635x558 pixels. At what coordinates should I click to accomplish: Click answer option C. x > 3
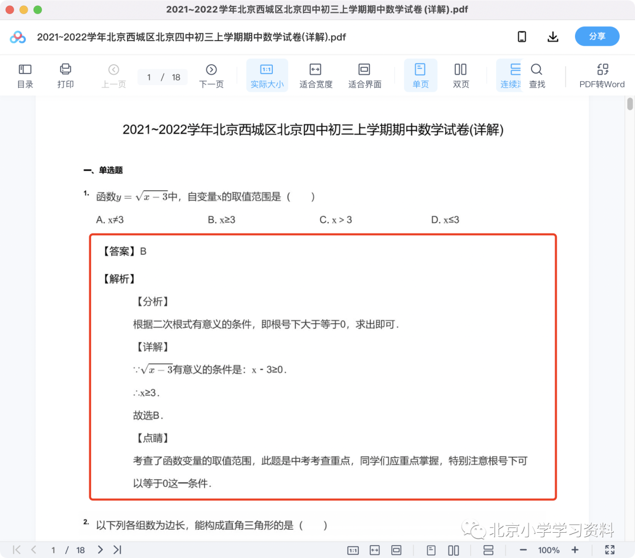[x=335, y=219]
